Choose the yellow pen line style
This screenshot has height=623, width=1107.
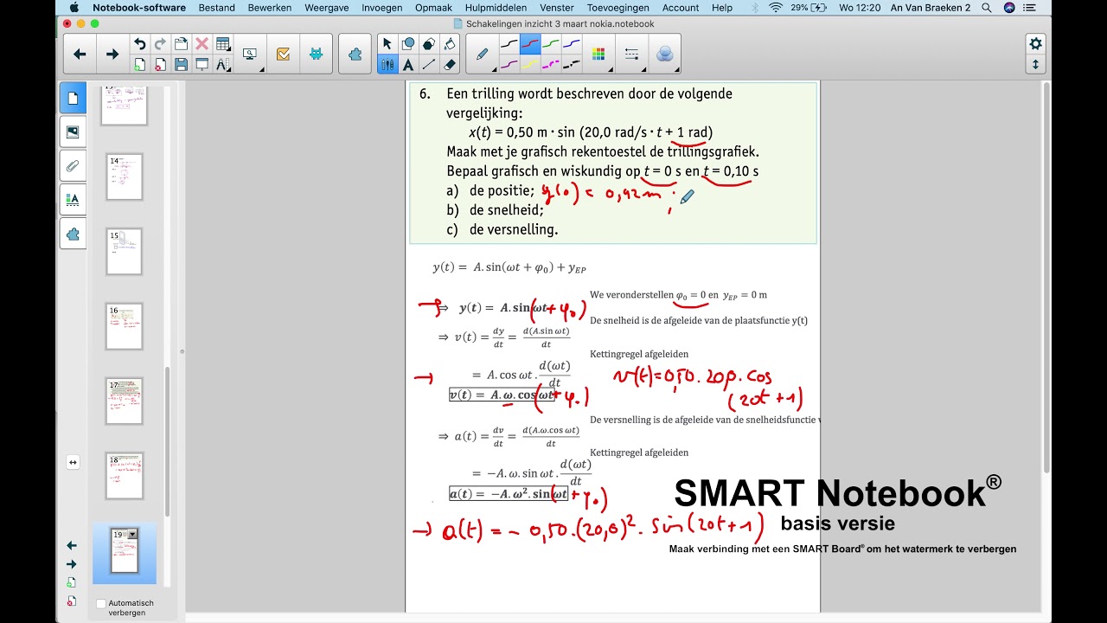pyautogui.click(x=530, y=65)
